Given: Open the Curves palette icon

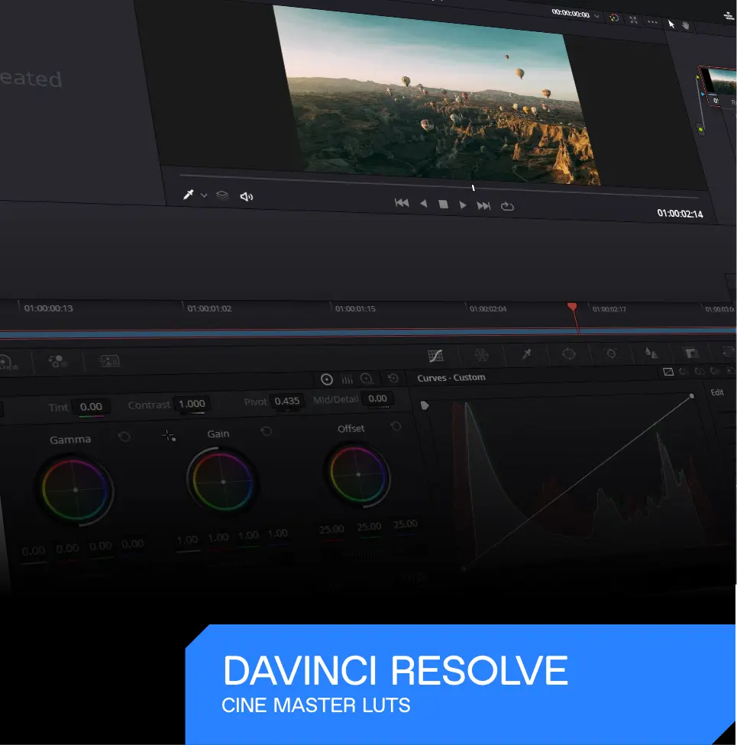Looking at the screenshot, I should point(436,355).
